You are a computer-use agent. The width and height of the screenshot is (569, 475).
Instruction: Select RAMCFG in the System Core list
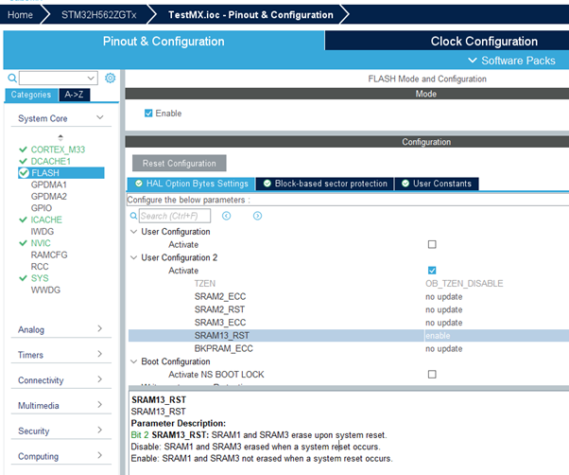(x=49, y=255)
